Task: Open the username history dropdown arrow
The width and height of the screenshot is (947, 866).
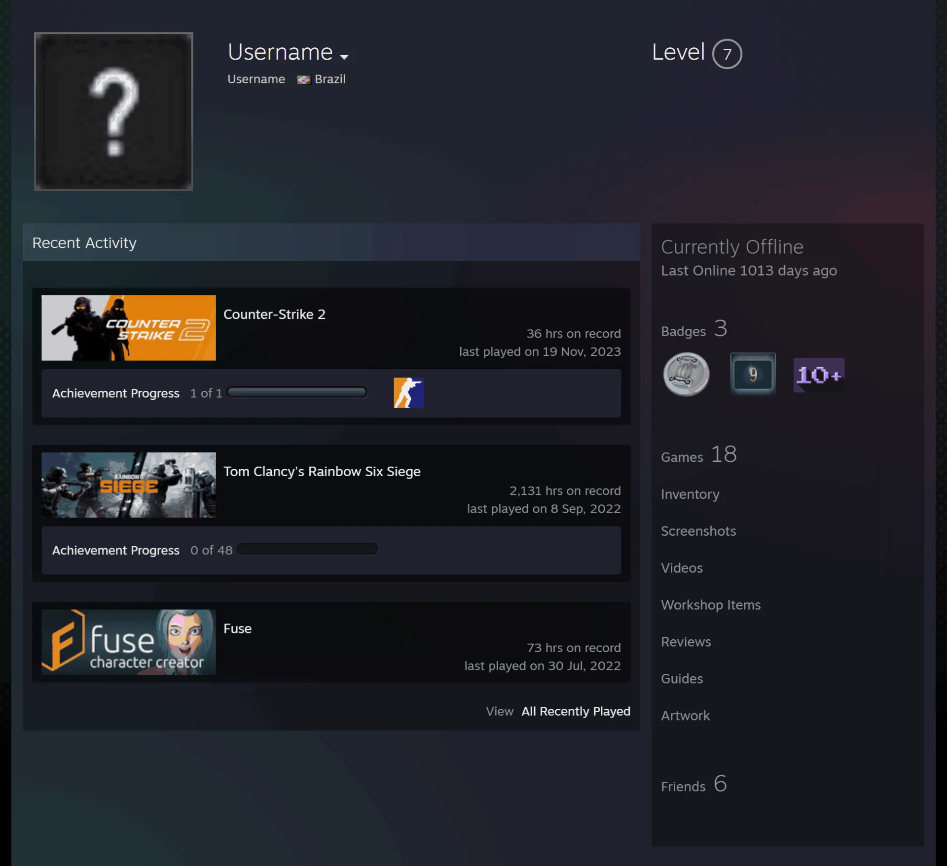Action: pos(344,57)
